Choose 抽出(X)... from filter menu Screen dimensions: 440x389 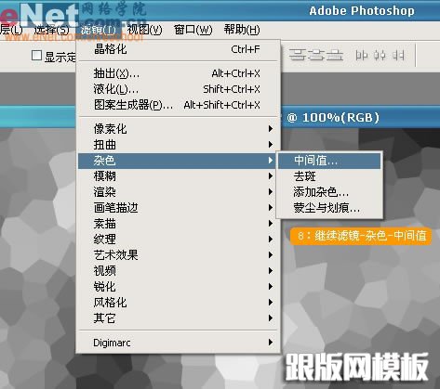[x=178, y=73]
